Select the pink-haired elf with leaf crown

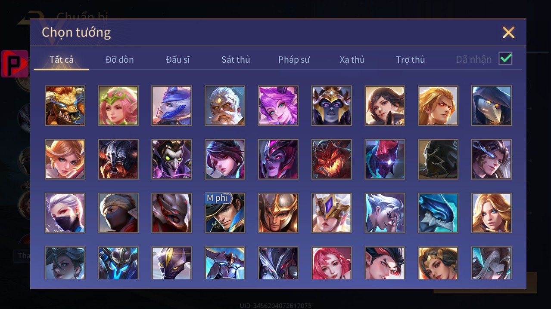(118, 106)
